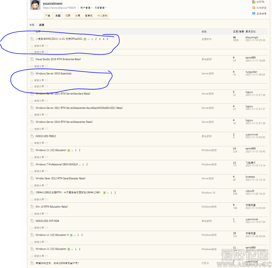
Task: Click thread icon beside Win 10 RTM Education Retail
Action: point(32,207)
